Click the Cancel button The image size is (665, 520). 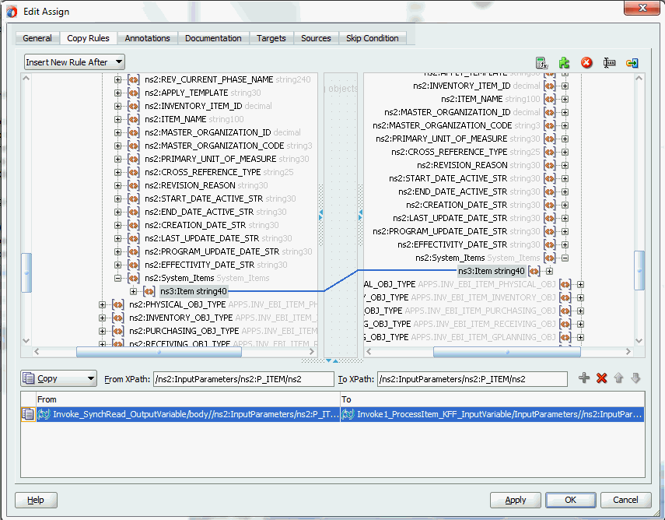point(625,500)
